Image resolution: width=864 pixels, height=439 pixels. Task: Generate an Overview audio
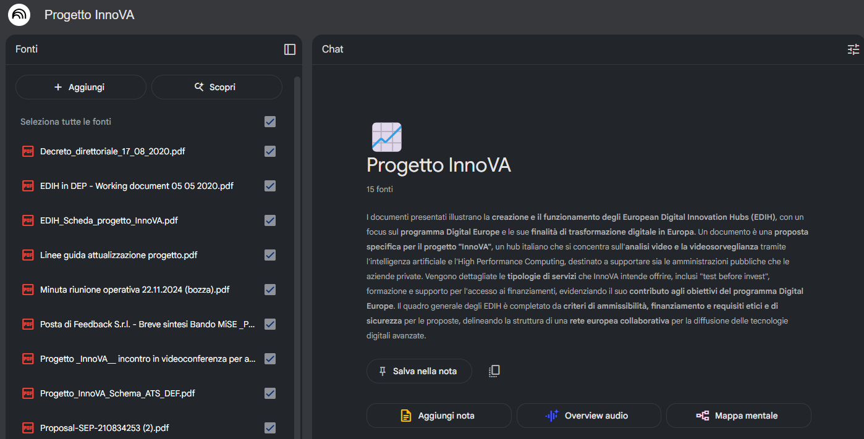[x=588, y=416]
